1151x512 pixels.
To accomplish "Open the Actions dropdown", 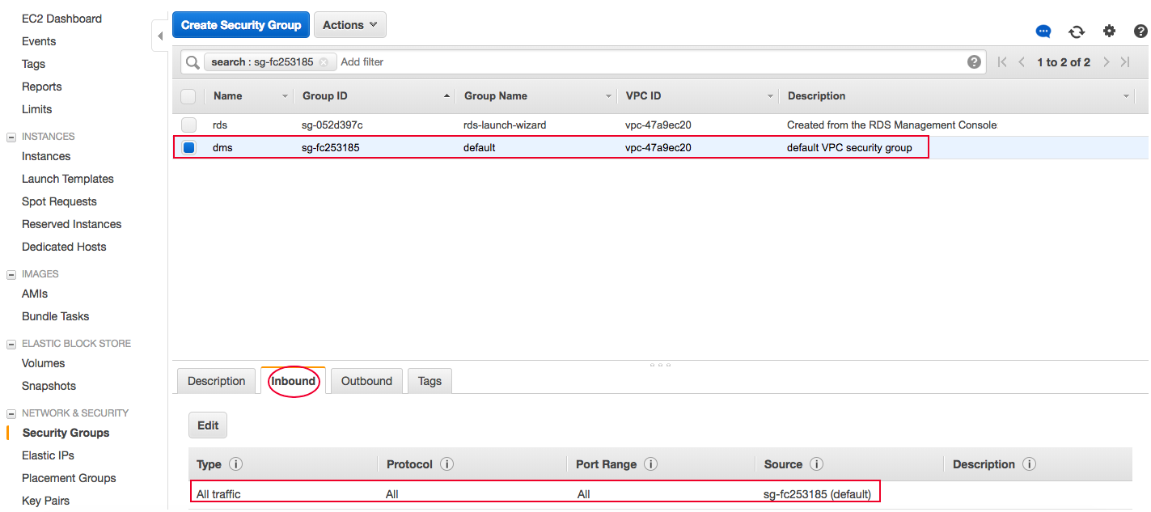I will (349, 24).
